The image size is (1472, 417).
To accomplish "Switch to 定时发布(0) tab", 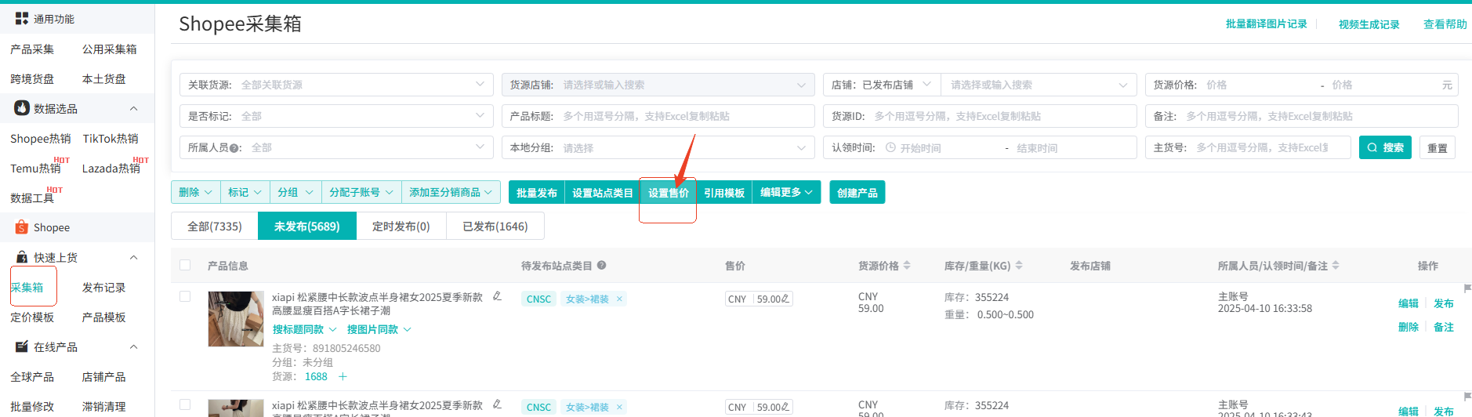I will 401,226.
